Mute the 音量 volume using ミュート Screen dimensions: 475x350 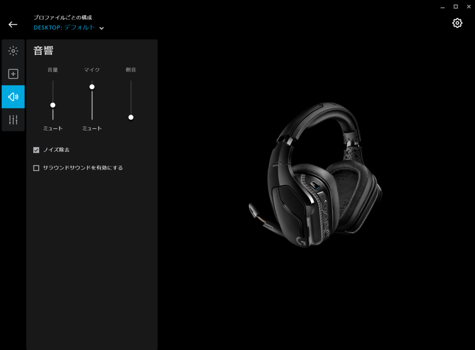pos(53,128)
